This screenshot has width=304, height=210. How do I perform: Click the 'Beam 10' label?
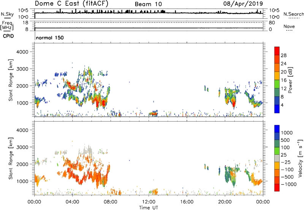148,4
